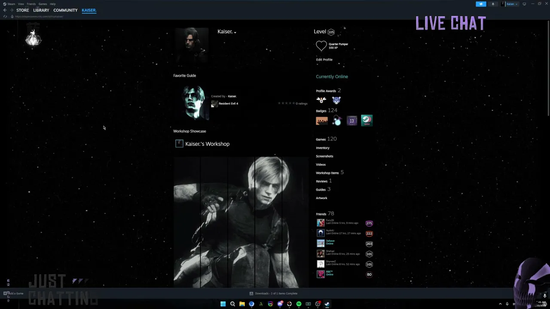Image resolution: width=550 pixels, height=309 pixels.
Task: Click the forward navigation arrow
Action: click(11, 10)
